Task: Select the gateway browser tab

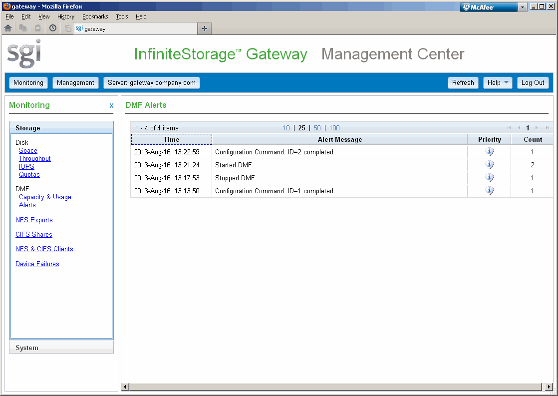Action: (135, 28)
